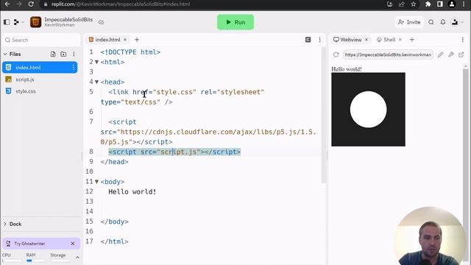The width and height of the screenshot is (471, 265).
Task: Open browser side panel icon
Action: click(x=440, y=4)
